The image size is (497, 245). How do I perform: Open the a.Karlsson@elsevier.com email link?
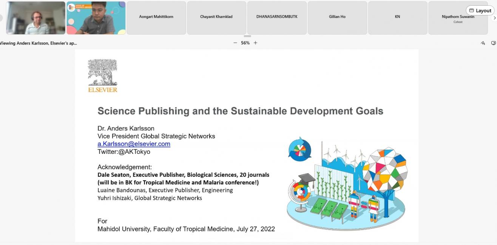[134, 144]
